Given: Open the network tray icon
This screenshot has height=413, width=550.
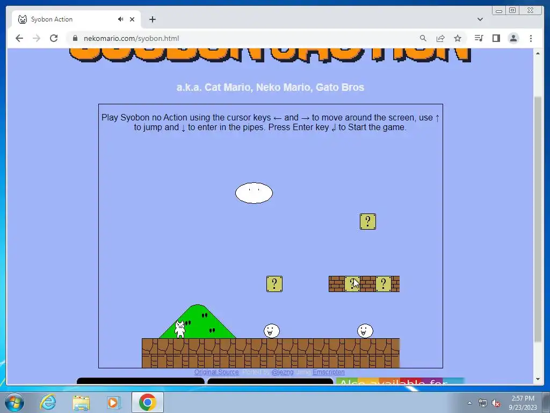Looking at the screenshot, I should (x=483, y=403).
